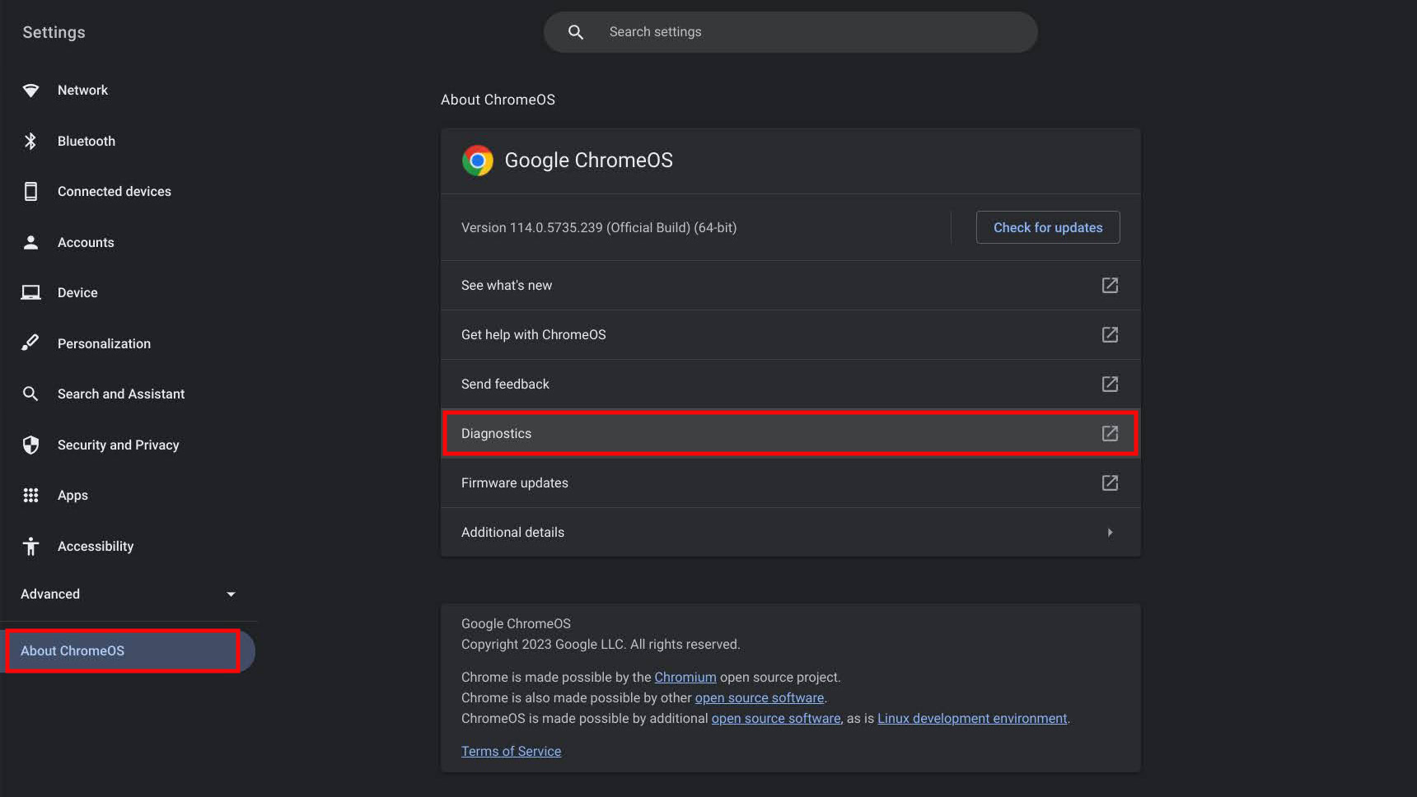This screenshot has width=1417, height=797.
Task: Expand Additional details chevron
Action: click(1110, 533)
